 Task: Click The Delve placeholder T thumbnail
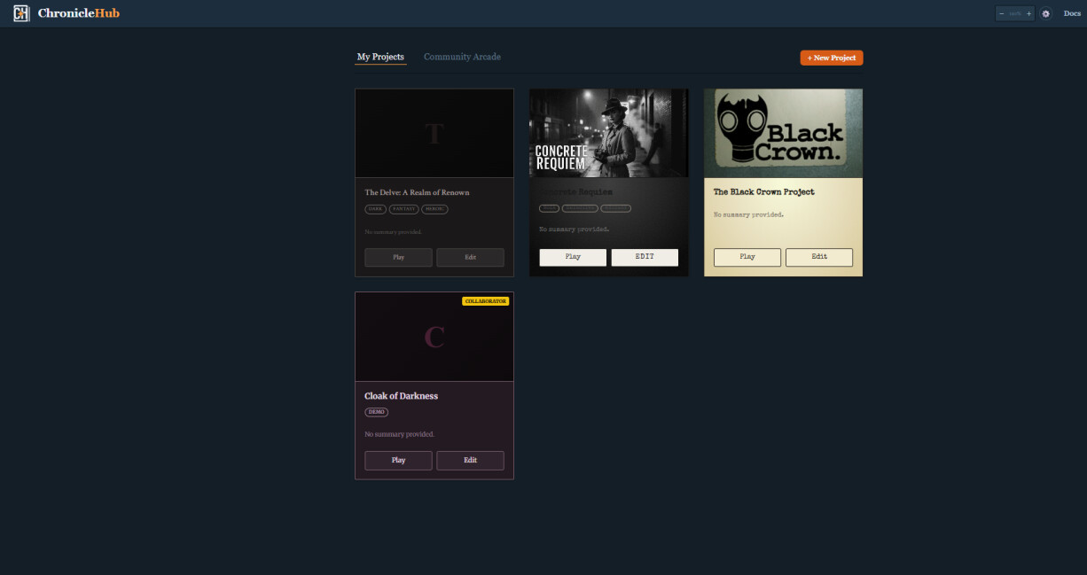pyautogui.click(x=434, y=133)
